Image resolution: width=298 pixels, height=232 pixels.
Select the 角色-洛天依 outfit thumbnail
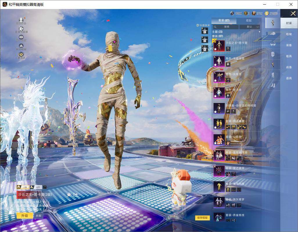tap(219, 93)
